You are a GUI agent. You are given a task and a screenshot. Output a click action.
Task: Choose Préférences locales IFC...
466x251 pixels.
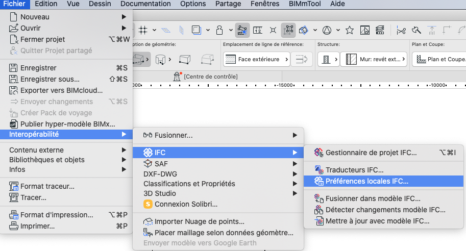coord(384,181)
